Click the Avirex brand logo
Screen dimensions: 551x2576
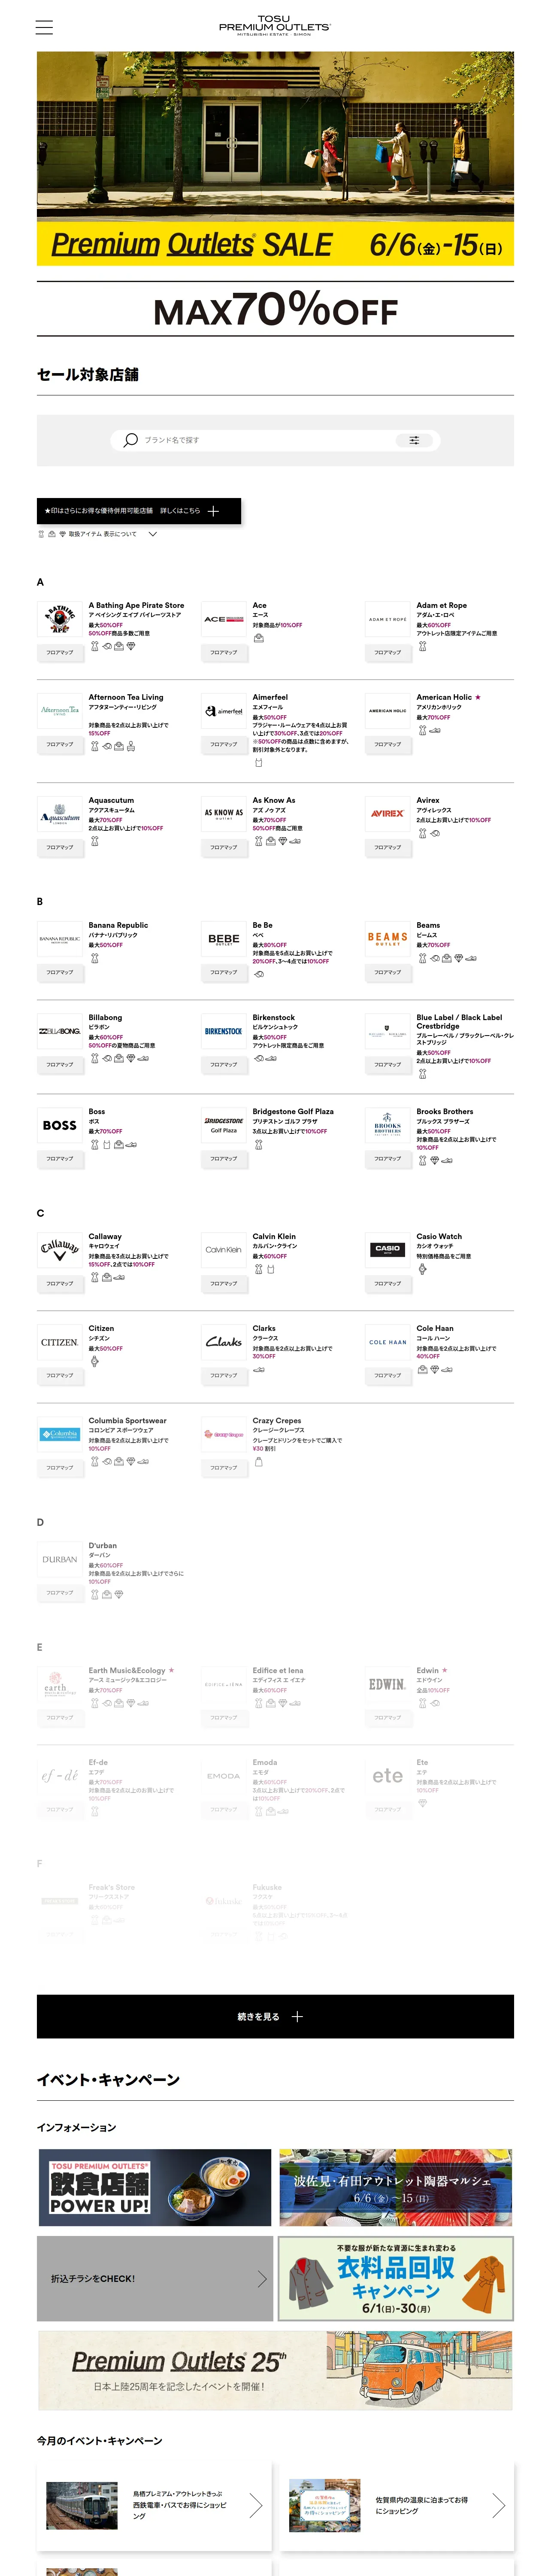tap(387, 814)
